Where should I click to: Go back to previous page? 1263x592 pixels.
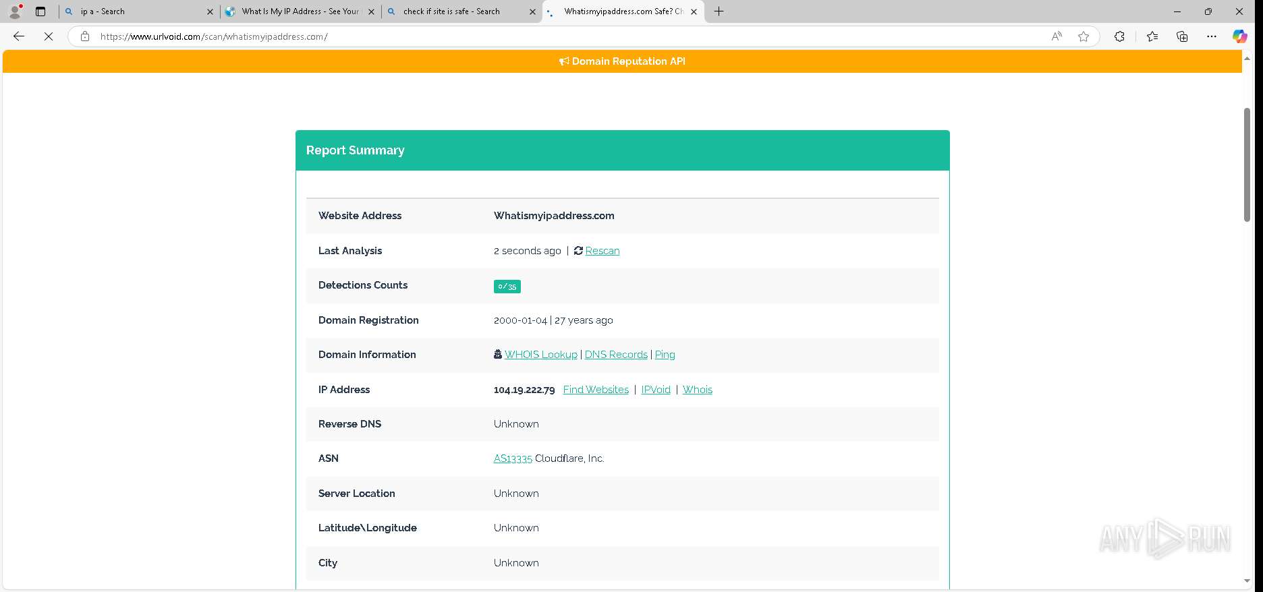pyautogui.click(x=19, y=36)
